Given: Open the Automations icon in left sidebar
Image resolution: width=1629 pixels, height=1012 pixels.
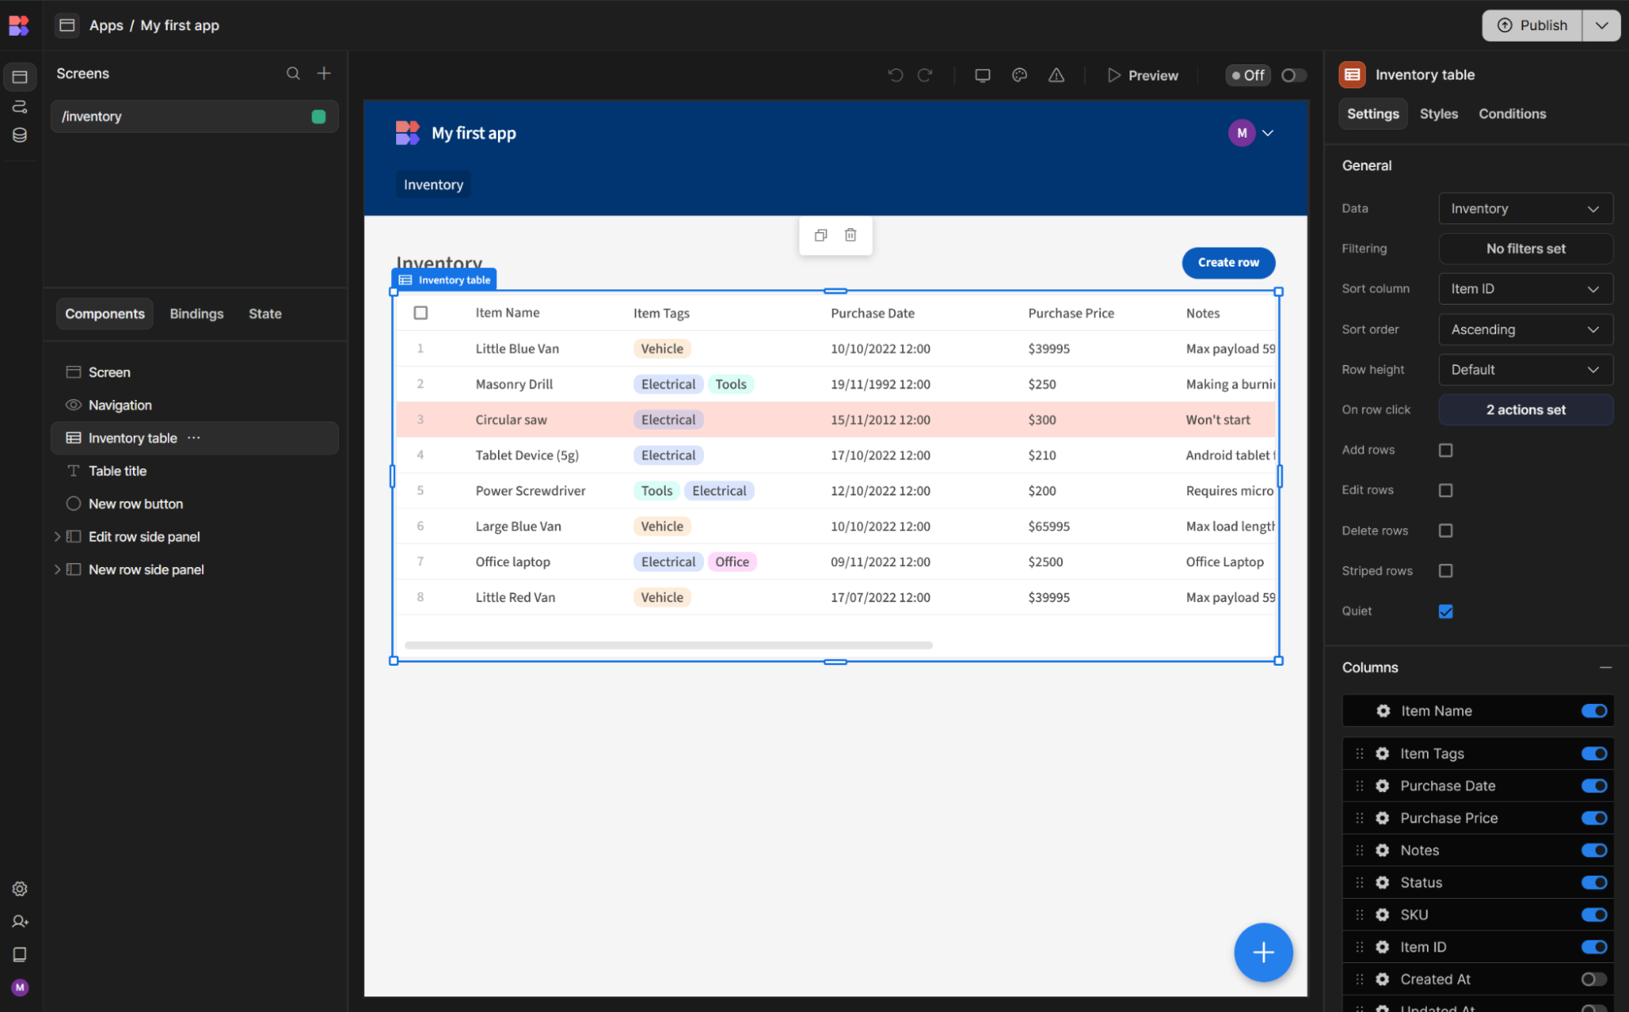Looking at the screenshot, I should tap(20, 107).
